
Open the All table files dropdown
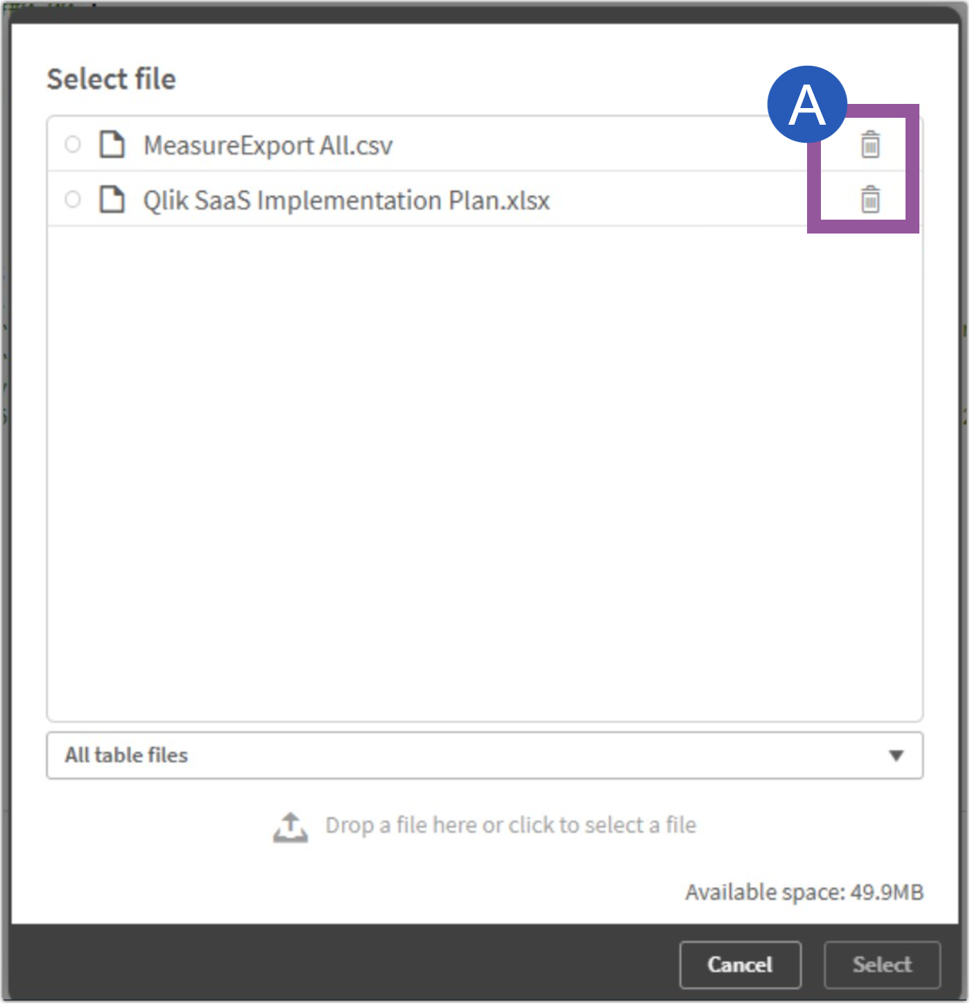pyautogui.click(x=485, y=755)
